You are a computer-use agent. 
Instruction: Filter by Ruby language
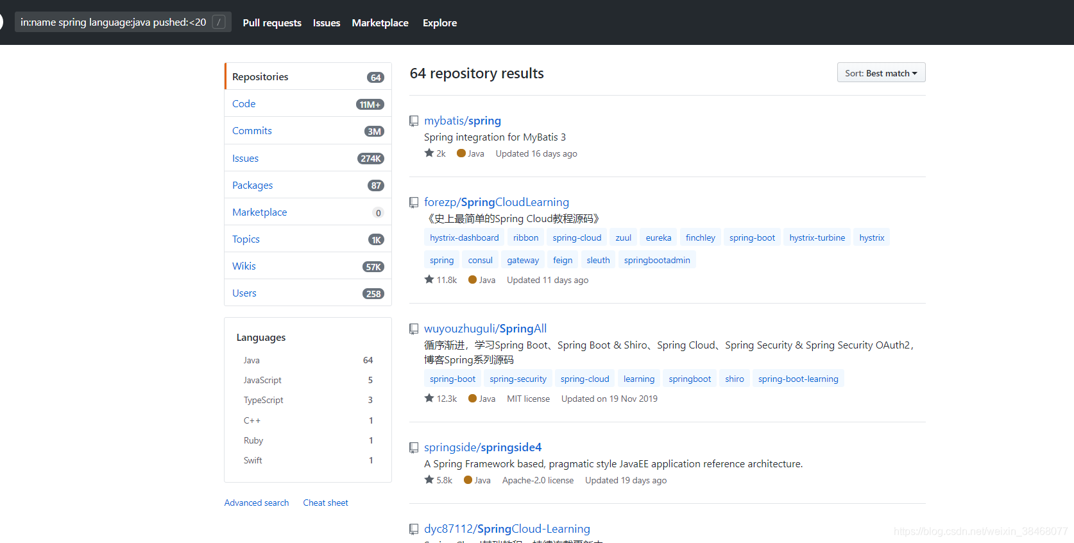coord(308,440)
